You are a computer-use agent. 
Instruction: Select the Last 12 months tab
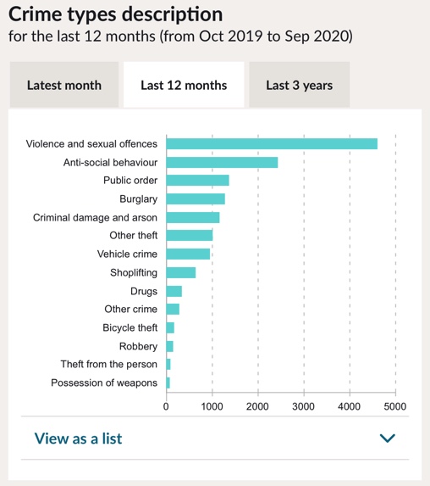184,85
